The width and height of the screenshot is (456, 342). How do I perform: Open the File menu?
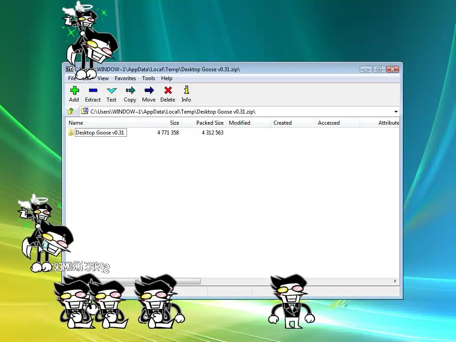[72, 78]
